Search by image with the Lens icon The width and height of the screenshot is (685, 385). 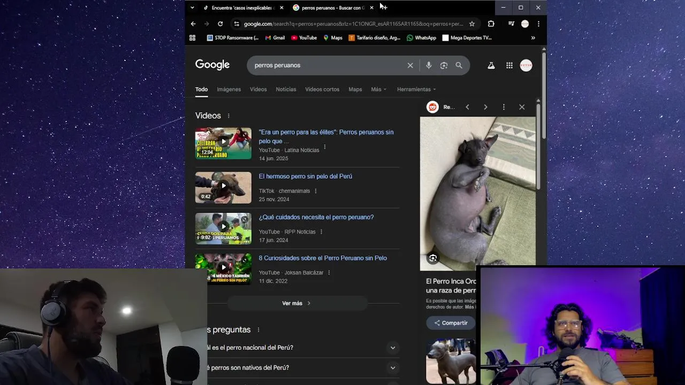(444, 65)
